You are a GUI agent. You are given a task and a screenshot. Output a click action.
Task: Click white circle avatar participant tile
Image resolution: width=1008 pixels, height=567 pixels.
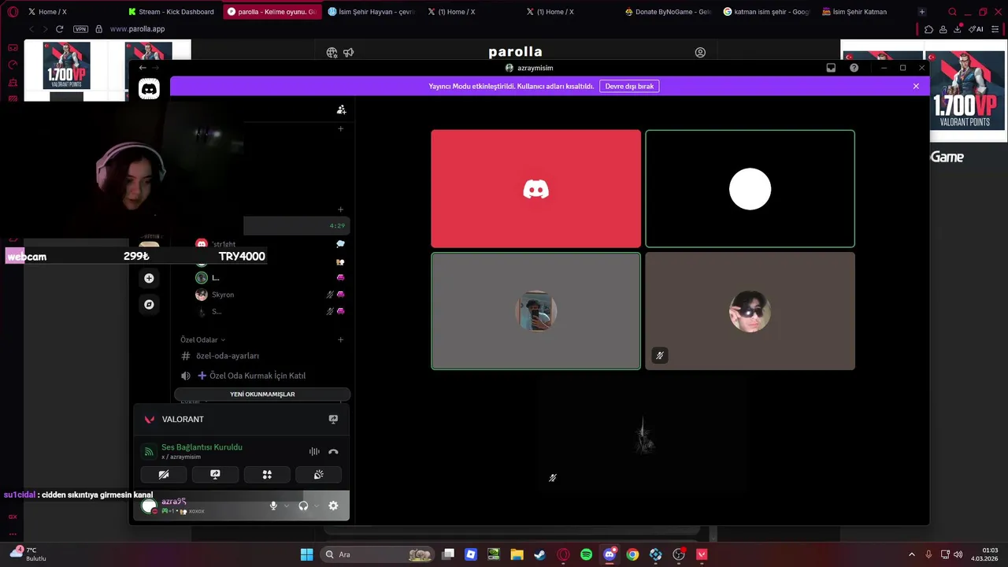click(x=750, y=189)
